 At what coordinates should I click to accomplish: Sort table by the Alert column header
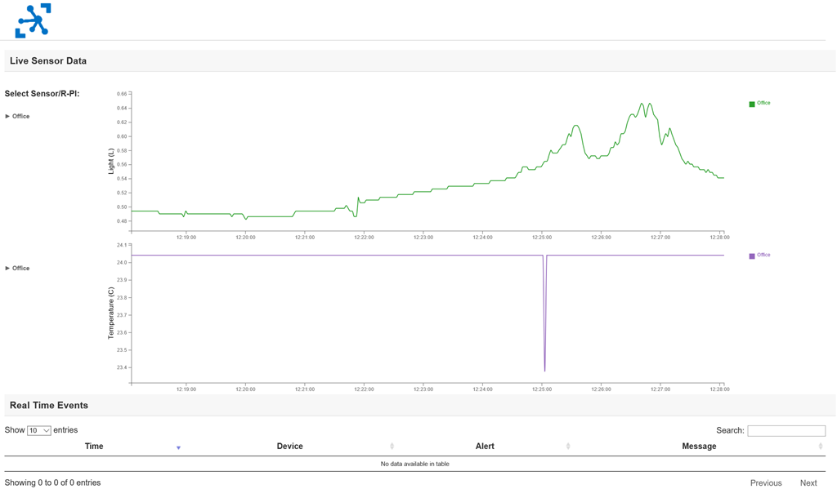[485, 447]
